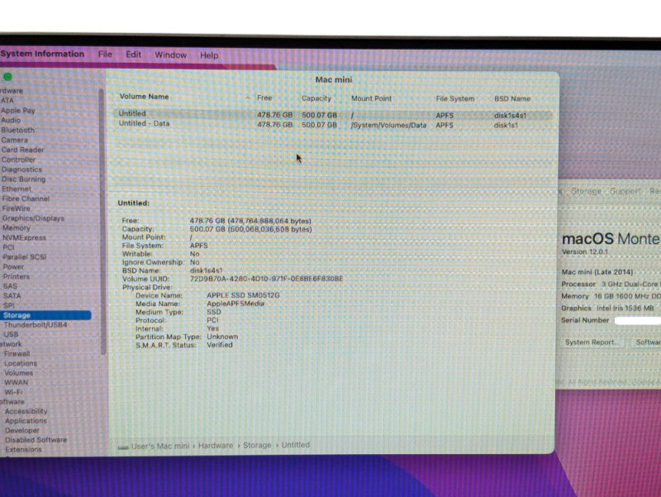The height and width of the screenshot is (497, 661).
Task: Select Ethernet in the sidebar
Action: (x=17, y=189)
